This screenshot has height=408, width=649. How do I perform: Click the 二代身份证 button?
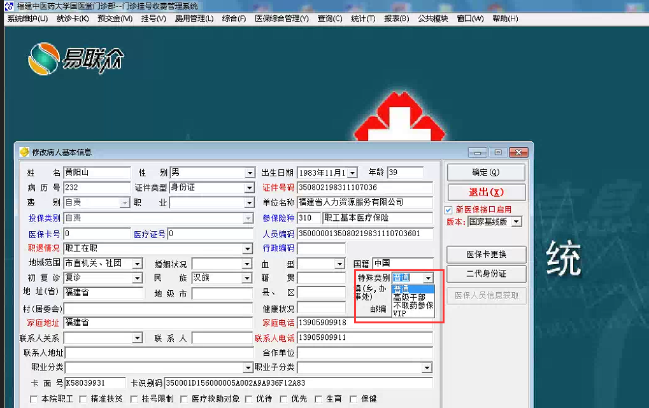point(487,274)
